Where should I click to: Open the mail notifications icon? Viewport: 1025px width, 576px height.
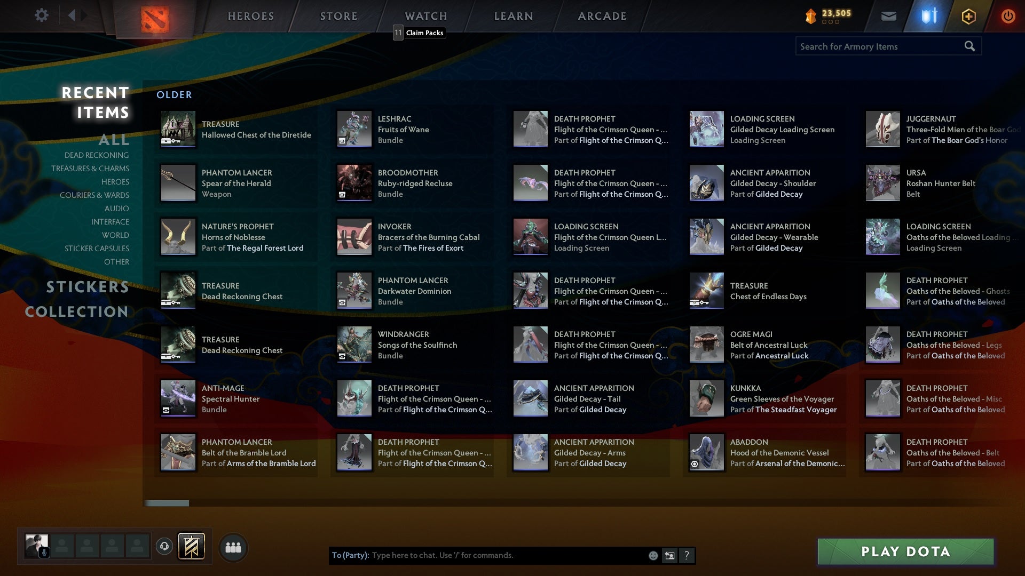(889, 15)
